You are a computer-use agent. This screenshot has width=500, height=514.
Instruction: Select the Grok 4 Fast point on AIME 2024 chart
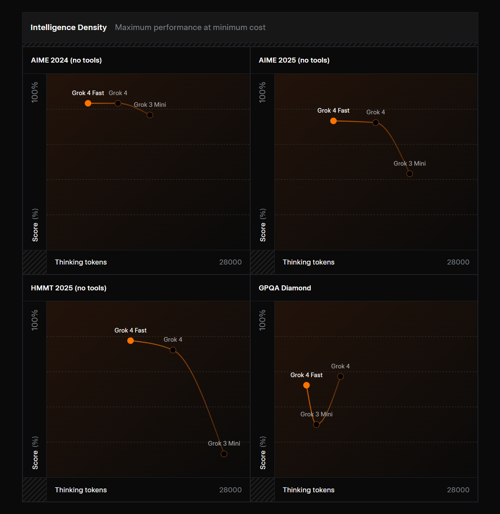[88, 103]
